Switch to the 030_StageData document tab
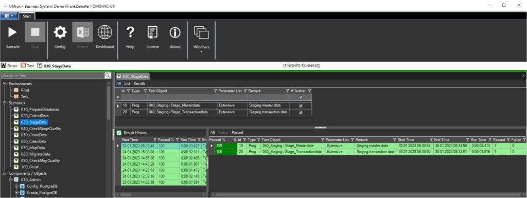This screenshot has height=198, width=527. coord(132,76)
